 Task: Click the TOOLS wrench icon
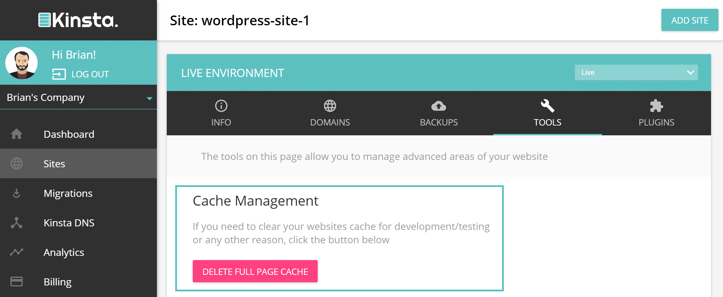(547, 105)
